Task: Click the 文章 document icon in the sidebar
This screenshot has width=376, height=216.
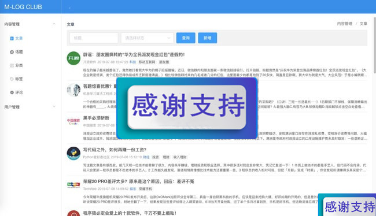Action: coord(12,38)
